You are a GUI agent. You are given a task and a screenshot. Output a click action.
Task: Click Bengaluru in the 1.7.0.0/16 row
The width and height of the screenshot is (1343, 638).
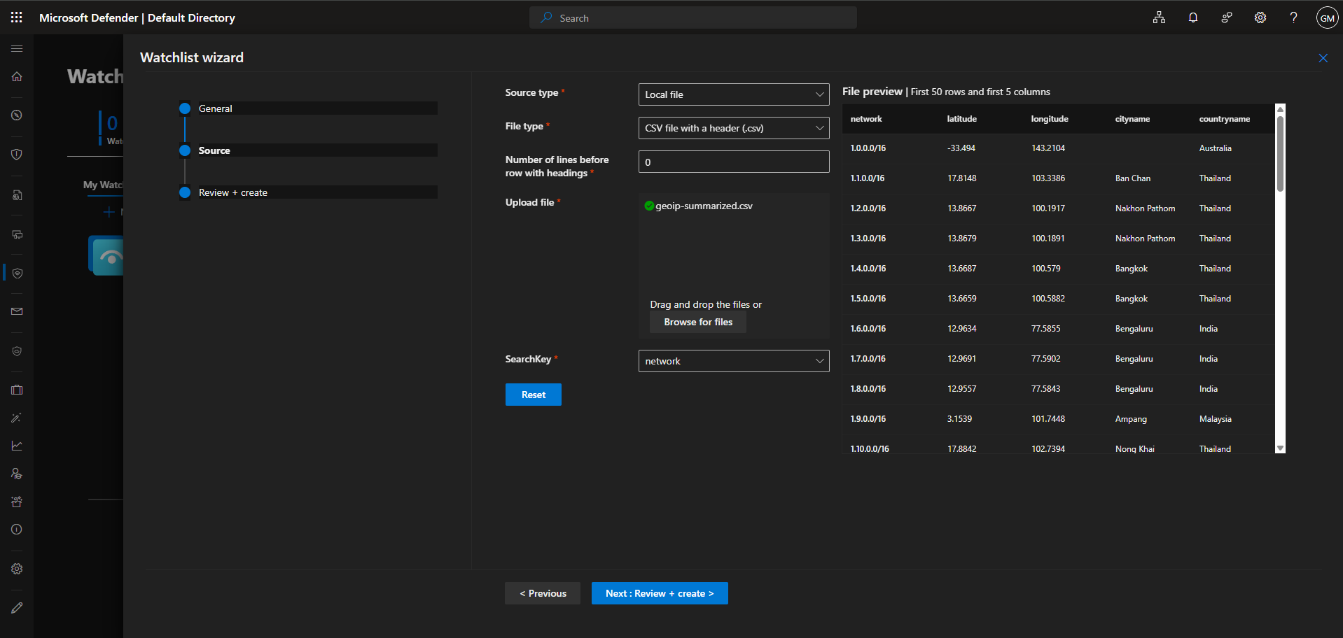click(x=1134, y=359)
